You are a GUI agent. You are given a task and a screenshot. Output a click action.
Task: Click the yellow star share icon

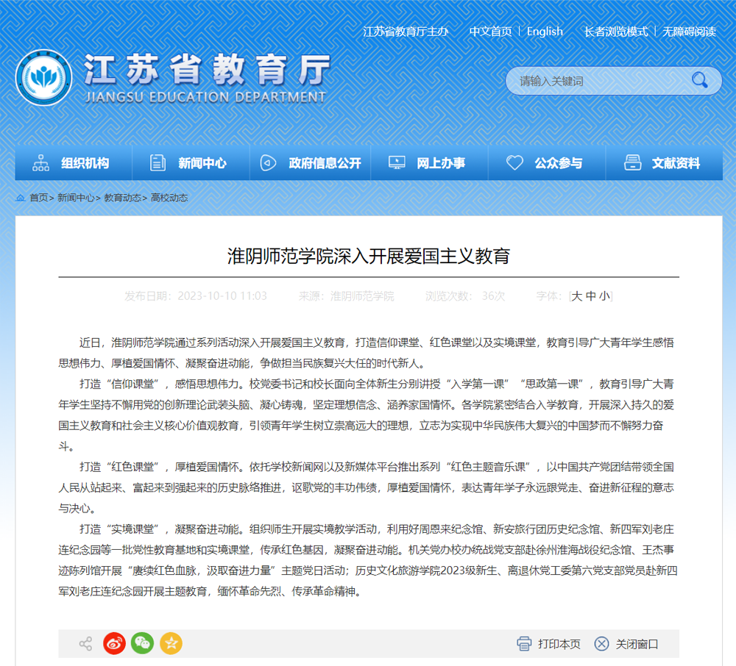pos(171,643)
